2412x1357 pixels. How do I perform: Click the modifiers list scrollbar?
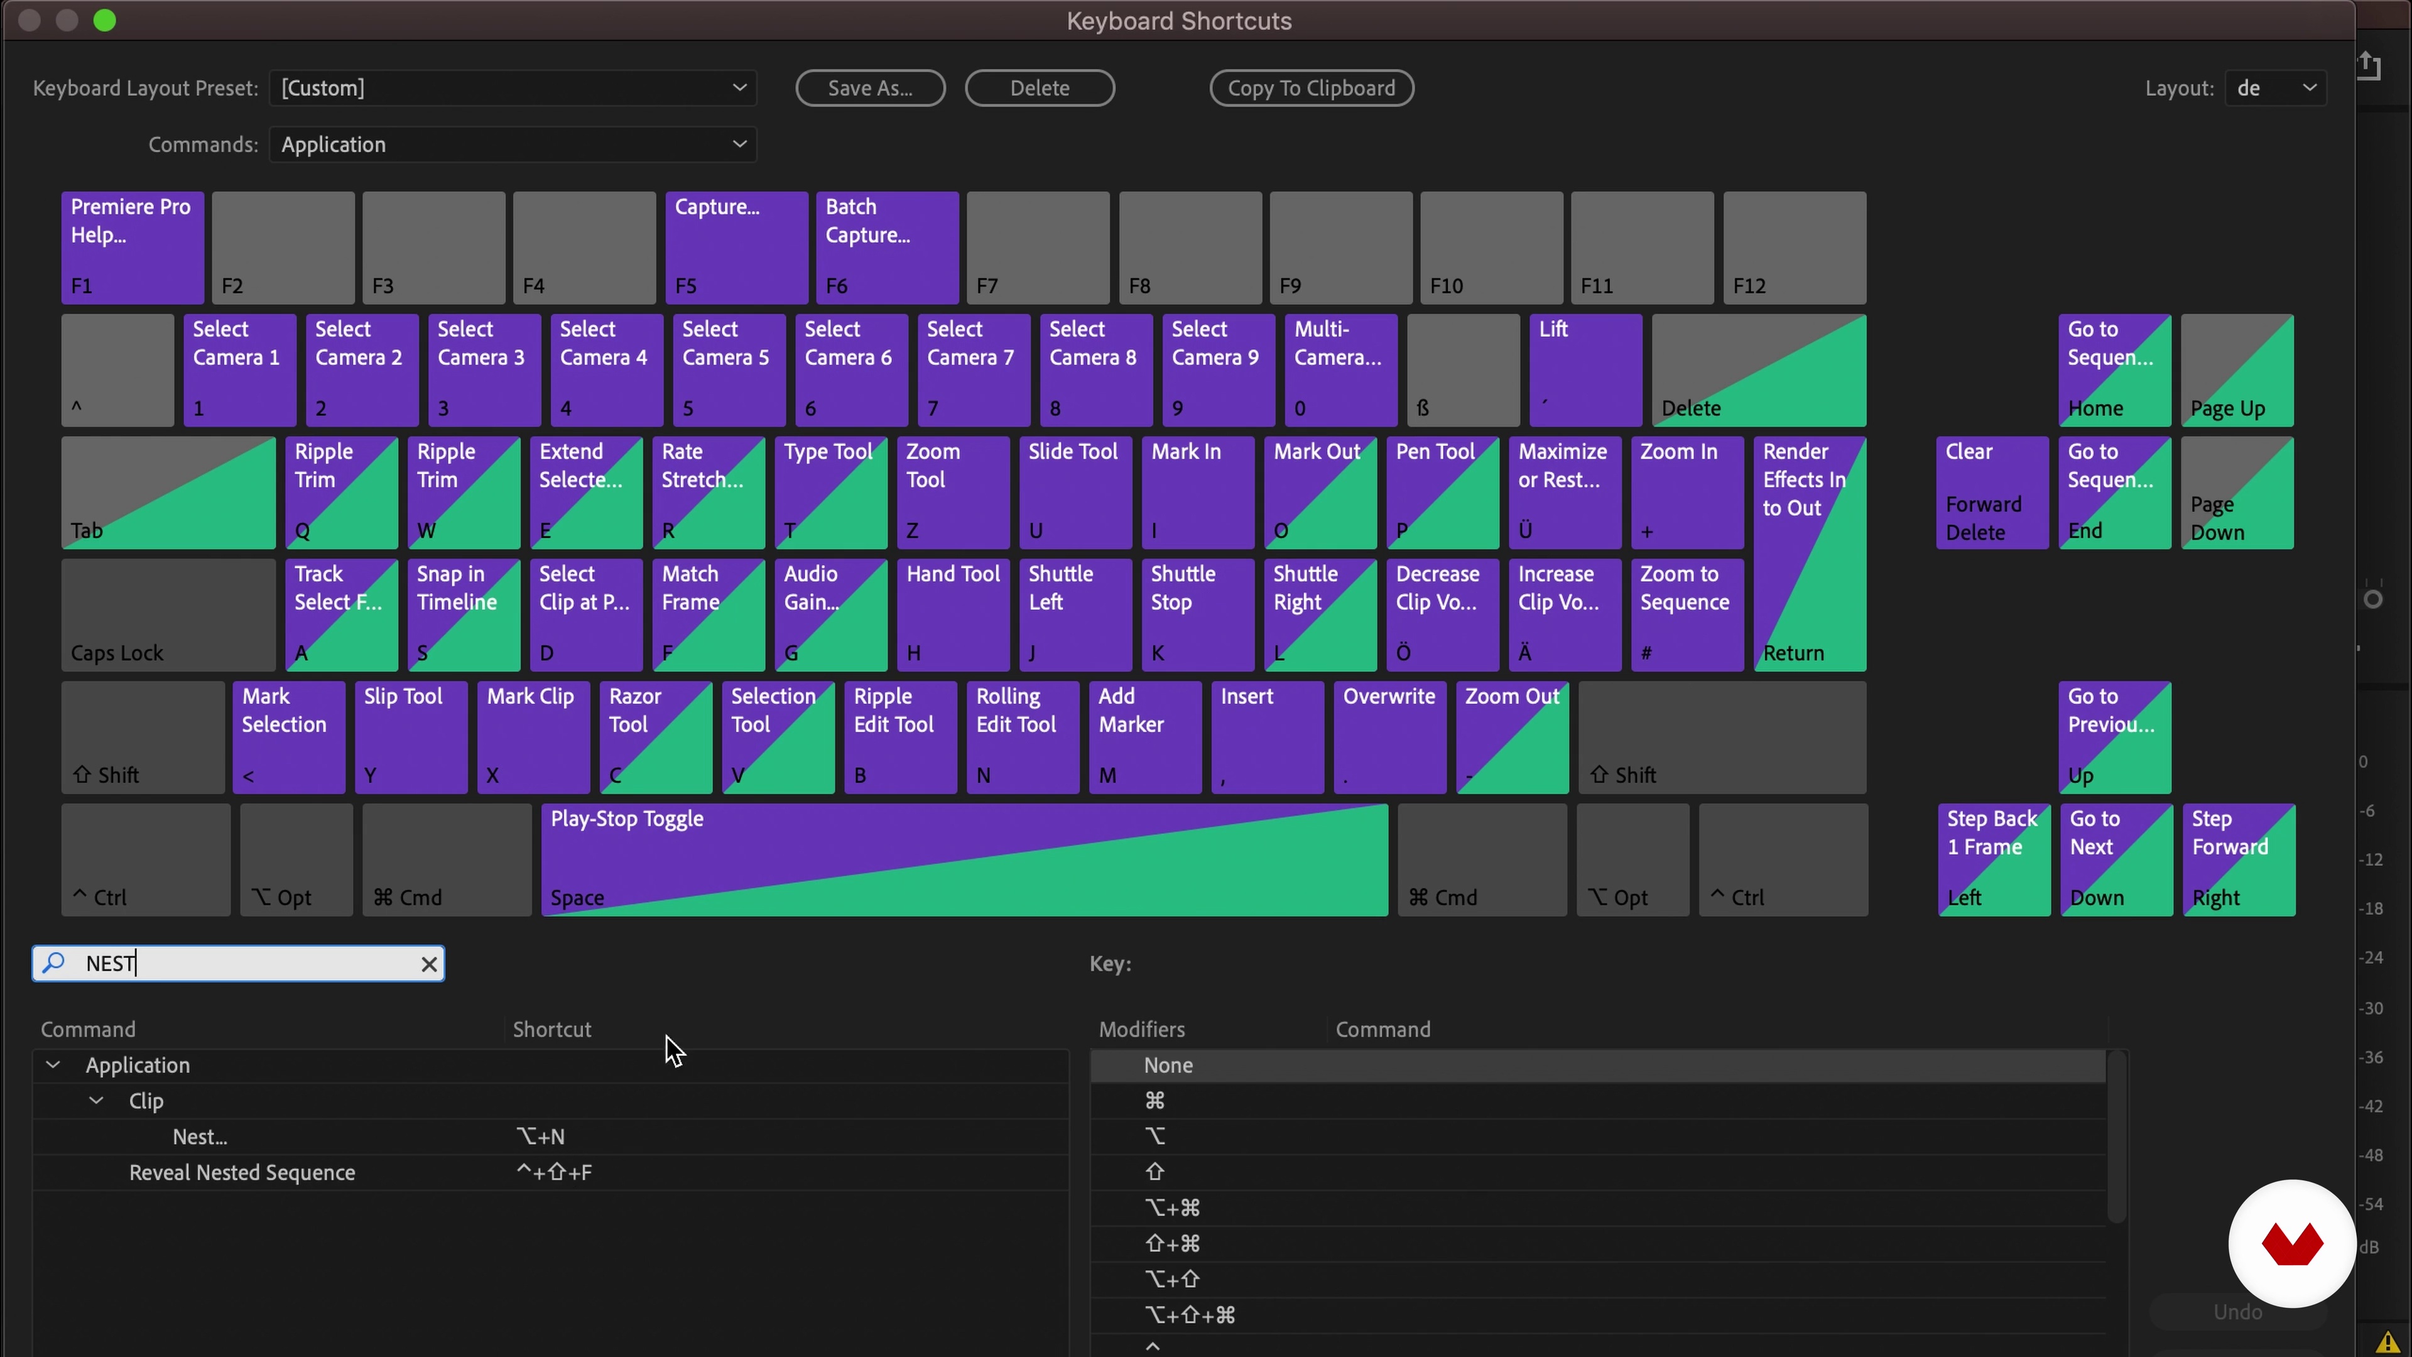(x=2116, y=1136)
